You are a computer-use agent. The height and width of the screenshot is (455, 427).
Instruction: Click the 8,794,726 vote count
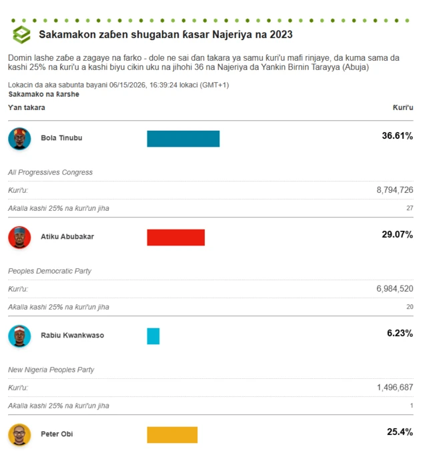395,190
